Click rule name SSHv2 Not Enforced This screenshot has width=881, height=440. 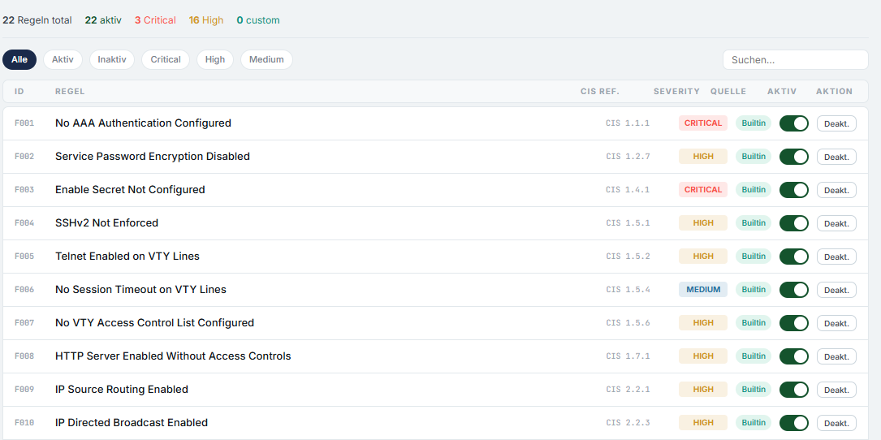click(x=106, y=222)
